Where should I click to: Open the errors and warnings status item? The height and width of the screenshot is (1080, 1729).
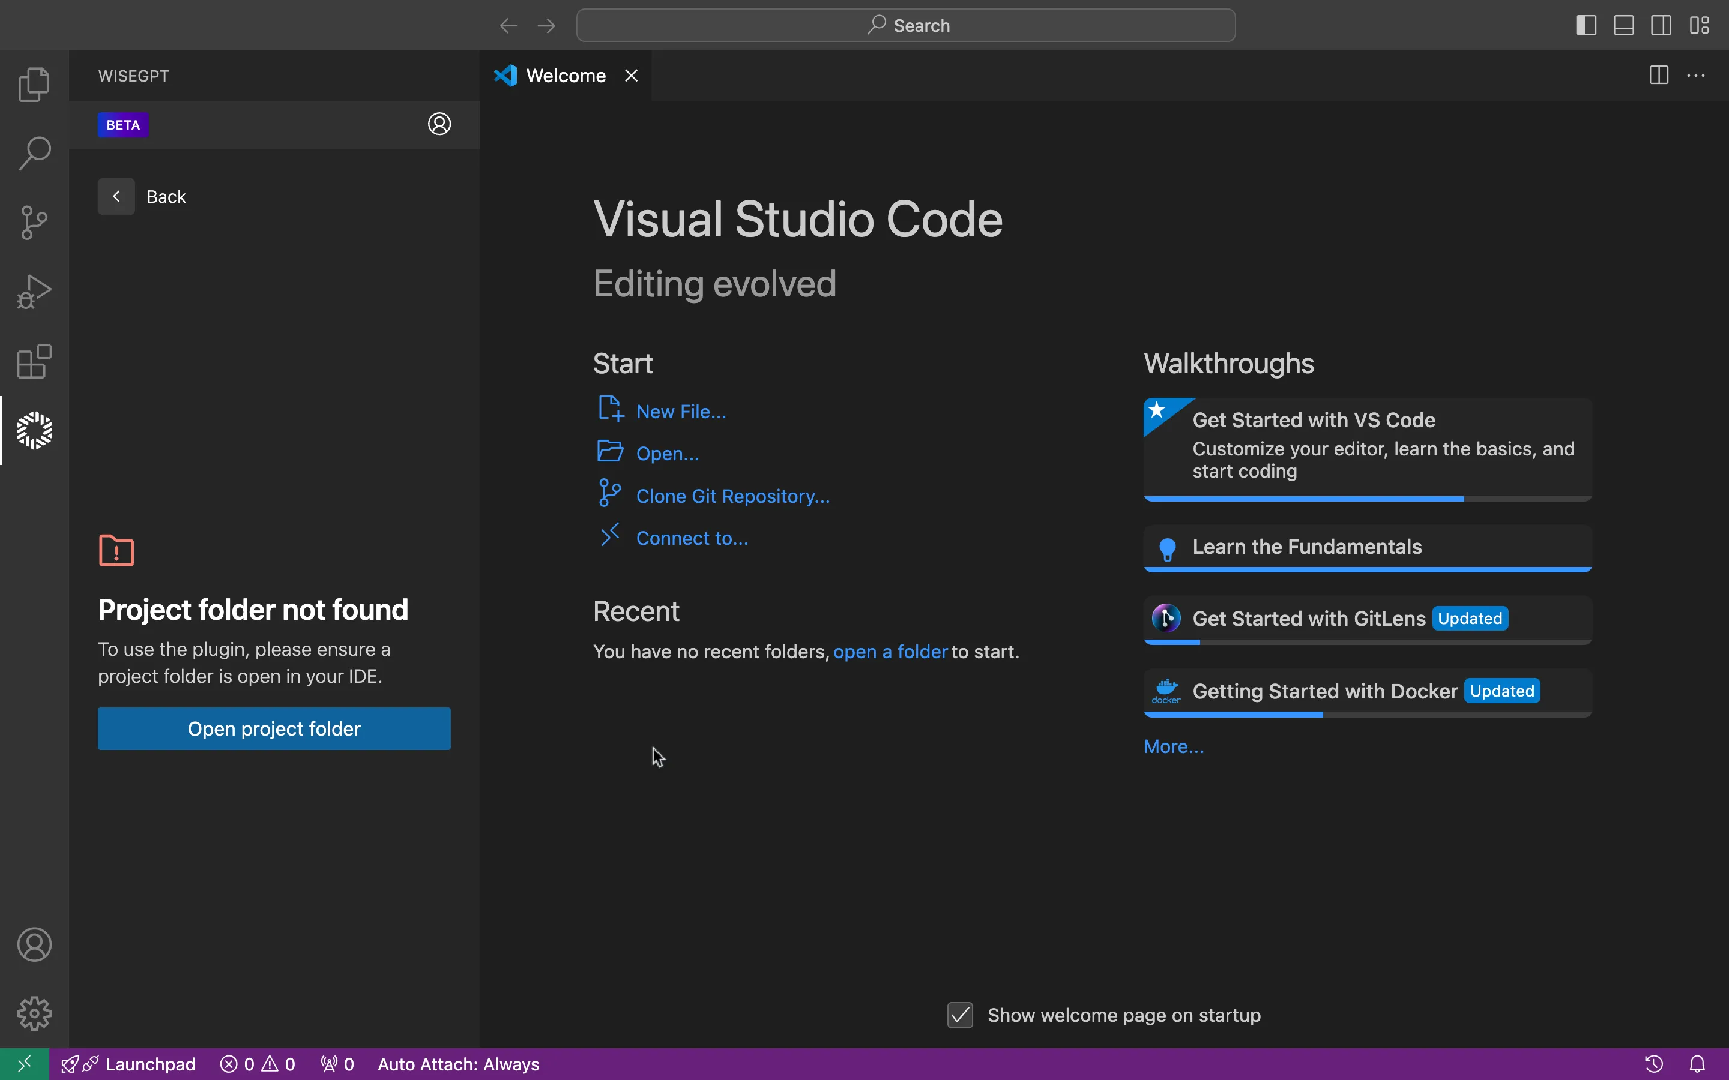click(x=258, y=1064)
